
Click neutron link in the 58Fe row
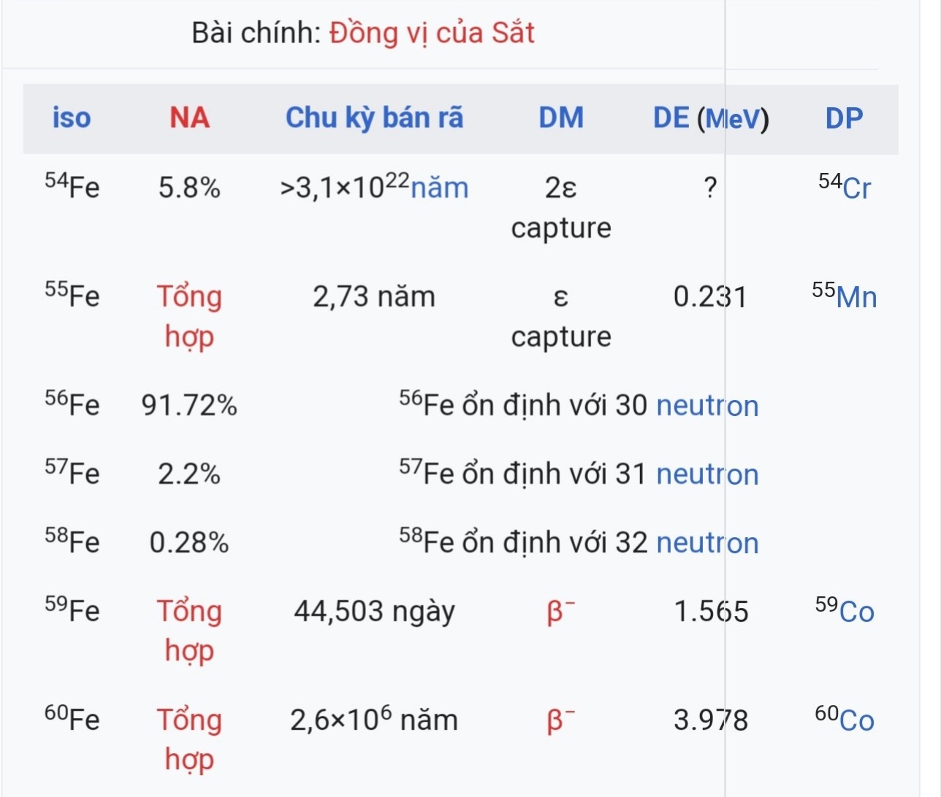tap(707, 543)
